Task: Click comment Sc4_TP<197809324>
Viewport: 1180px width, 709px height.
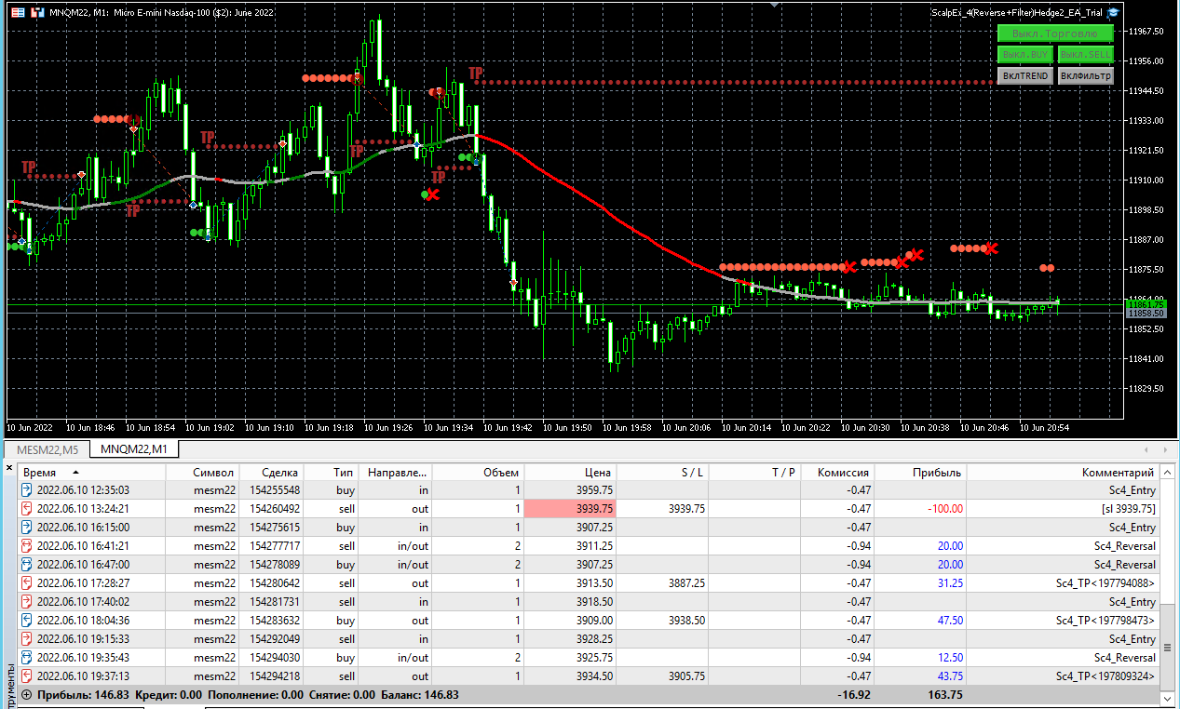Action: click(1105, 676)
